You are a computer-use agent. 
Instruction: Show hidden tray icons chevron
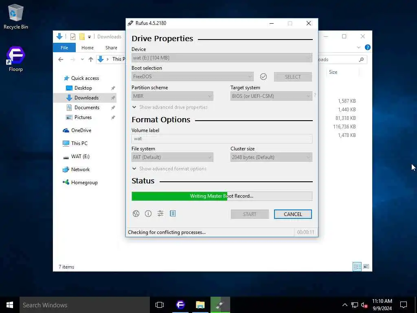pyautogui.click(x=345, y=305)
